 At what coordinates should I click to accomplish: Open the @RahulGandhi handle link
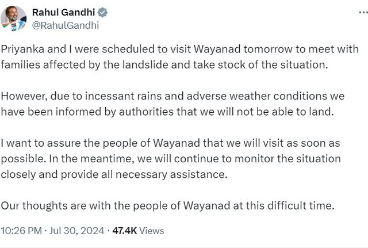[x=66, y=25]
